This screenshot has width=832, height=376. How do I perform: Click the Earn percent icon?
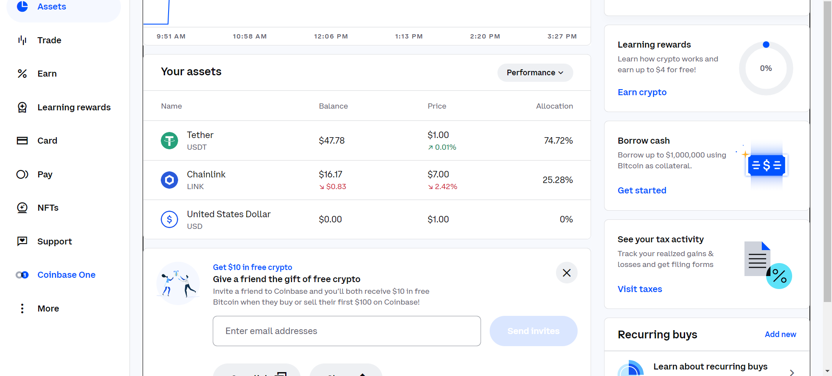(x=22, y=74)
